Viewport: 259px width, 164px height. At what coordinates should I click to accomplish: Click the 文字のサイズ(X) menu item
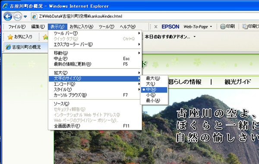95,79
